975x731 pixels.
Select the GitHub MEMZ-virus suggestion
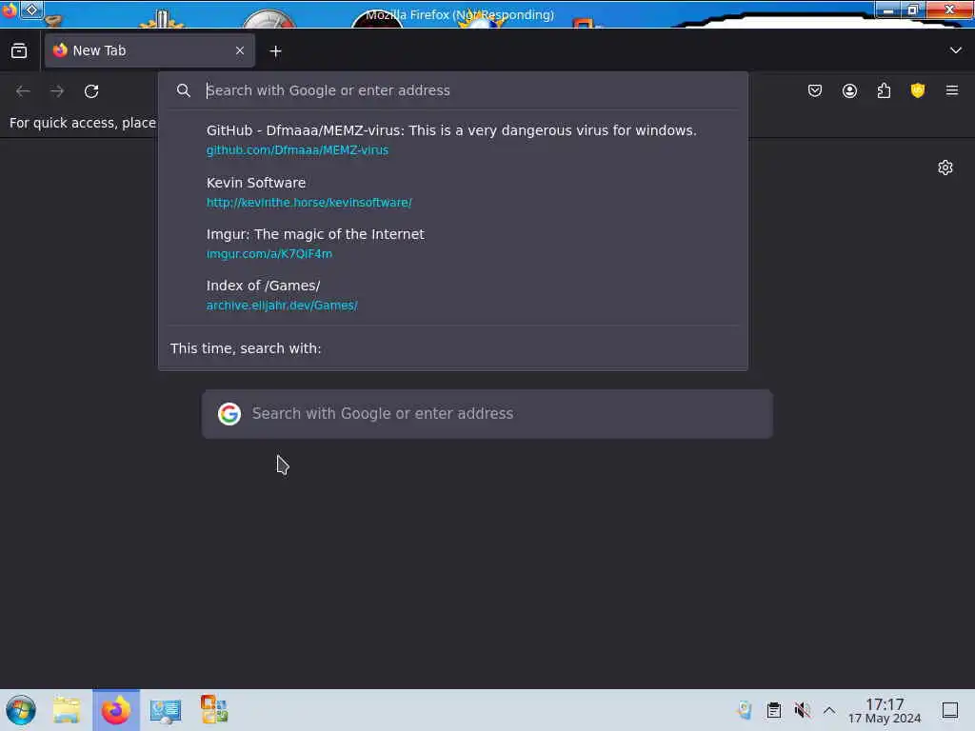[452, 140]
